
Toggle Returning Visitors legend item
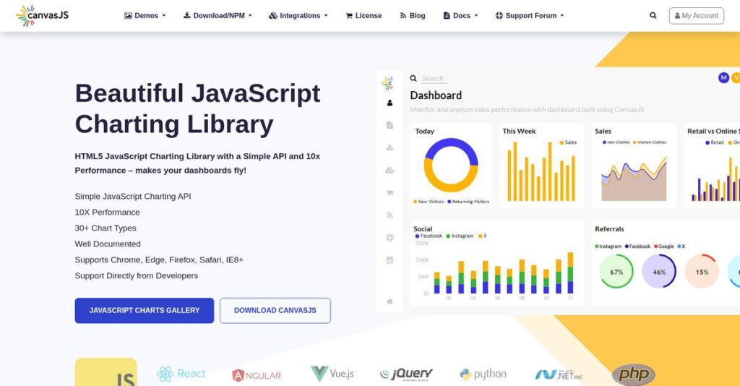(x=468, y=202)
